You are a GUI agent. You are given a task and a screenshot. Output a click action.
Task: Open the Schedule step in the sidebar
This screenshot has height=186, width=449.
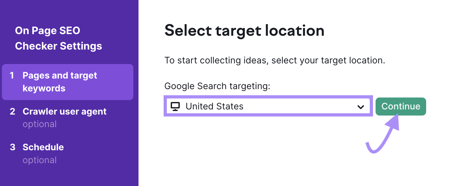pos(43,153)
